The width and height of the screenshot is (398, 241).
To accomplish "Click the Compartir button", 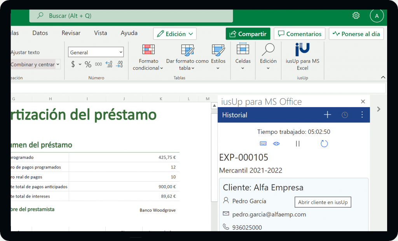I will tap(248, 34).
